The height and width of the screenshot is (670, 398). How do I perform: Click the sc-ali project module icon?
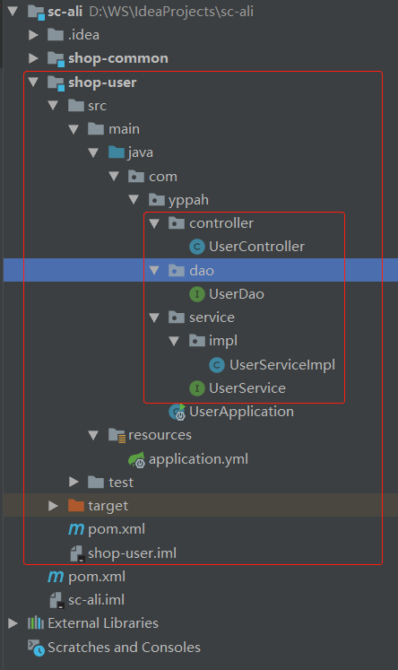coord(36,12)
